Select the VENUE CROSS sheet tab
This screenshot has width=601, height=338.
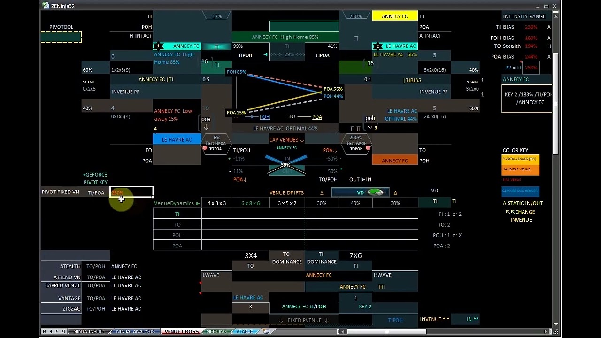pyautogui.click(x=181, y=331)
